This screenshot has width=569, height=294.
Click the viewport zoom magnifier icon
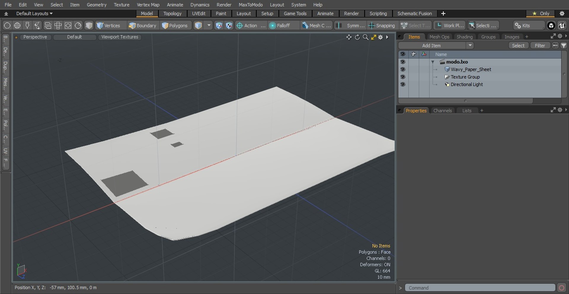coord(366,37)
